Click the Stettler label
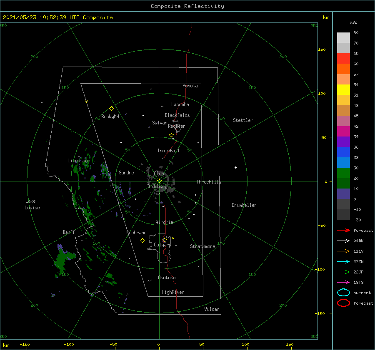375x350 pixels. click(243, 120)
